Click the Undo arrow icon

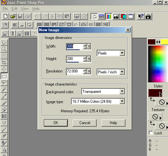37,16
